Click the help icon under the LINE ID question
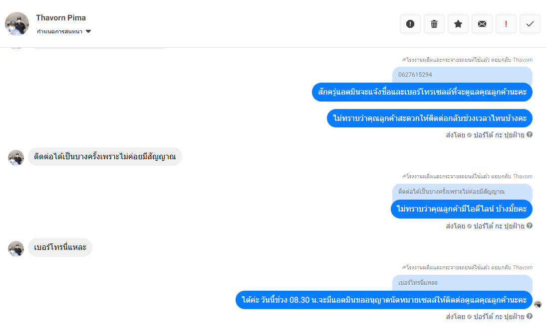Screen dimensions: 546x333 pos(530,225)
